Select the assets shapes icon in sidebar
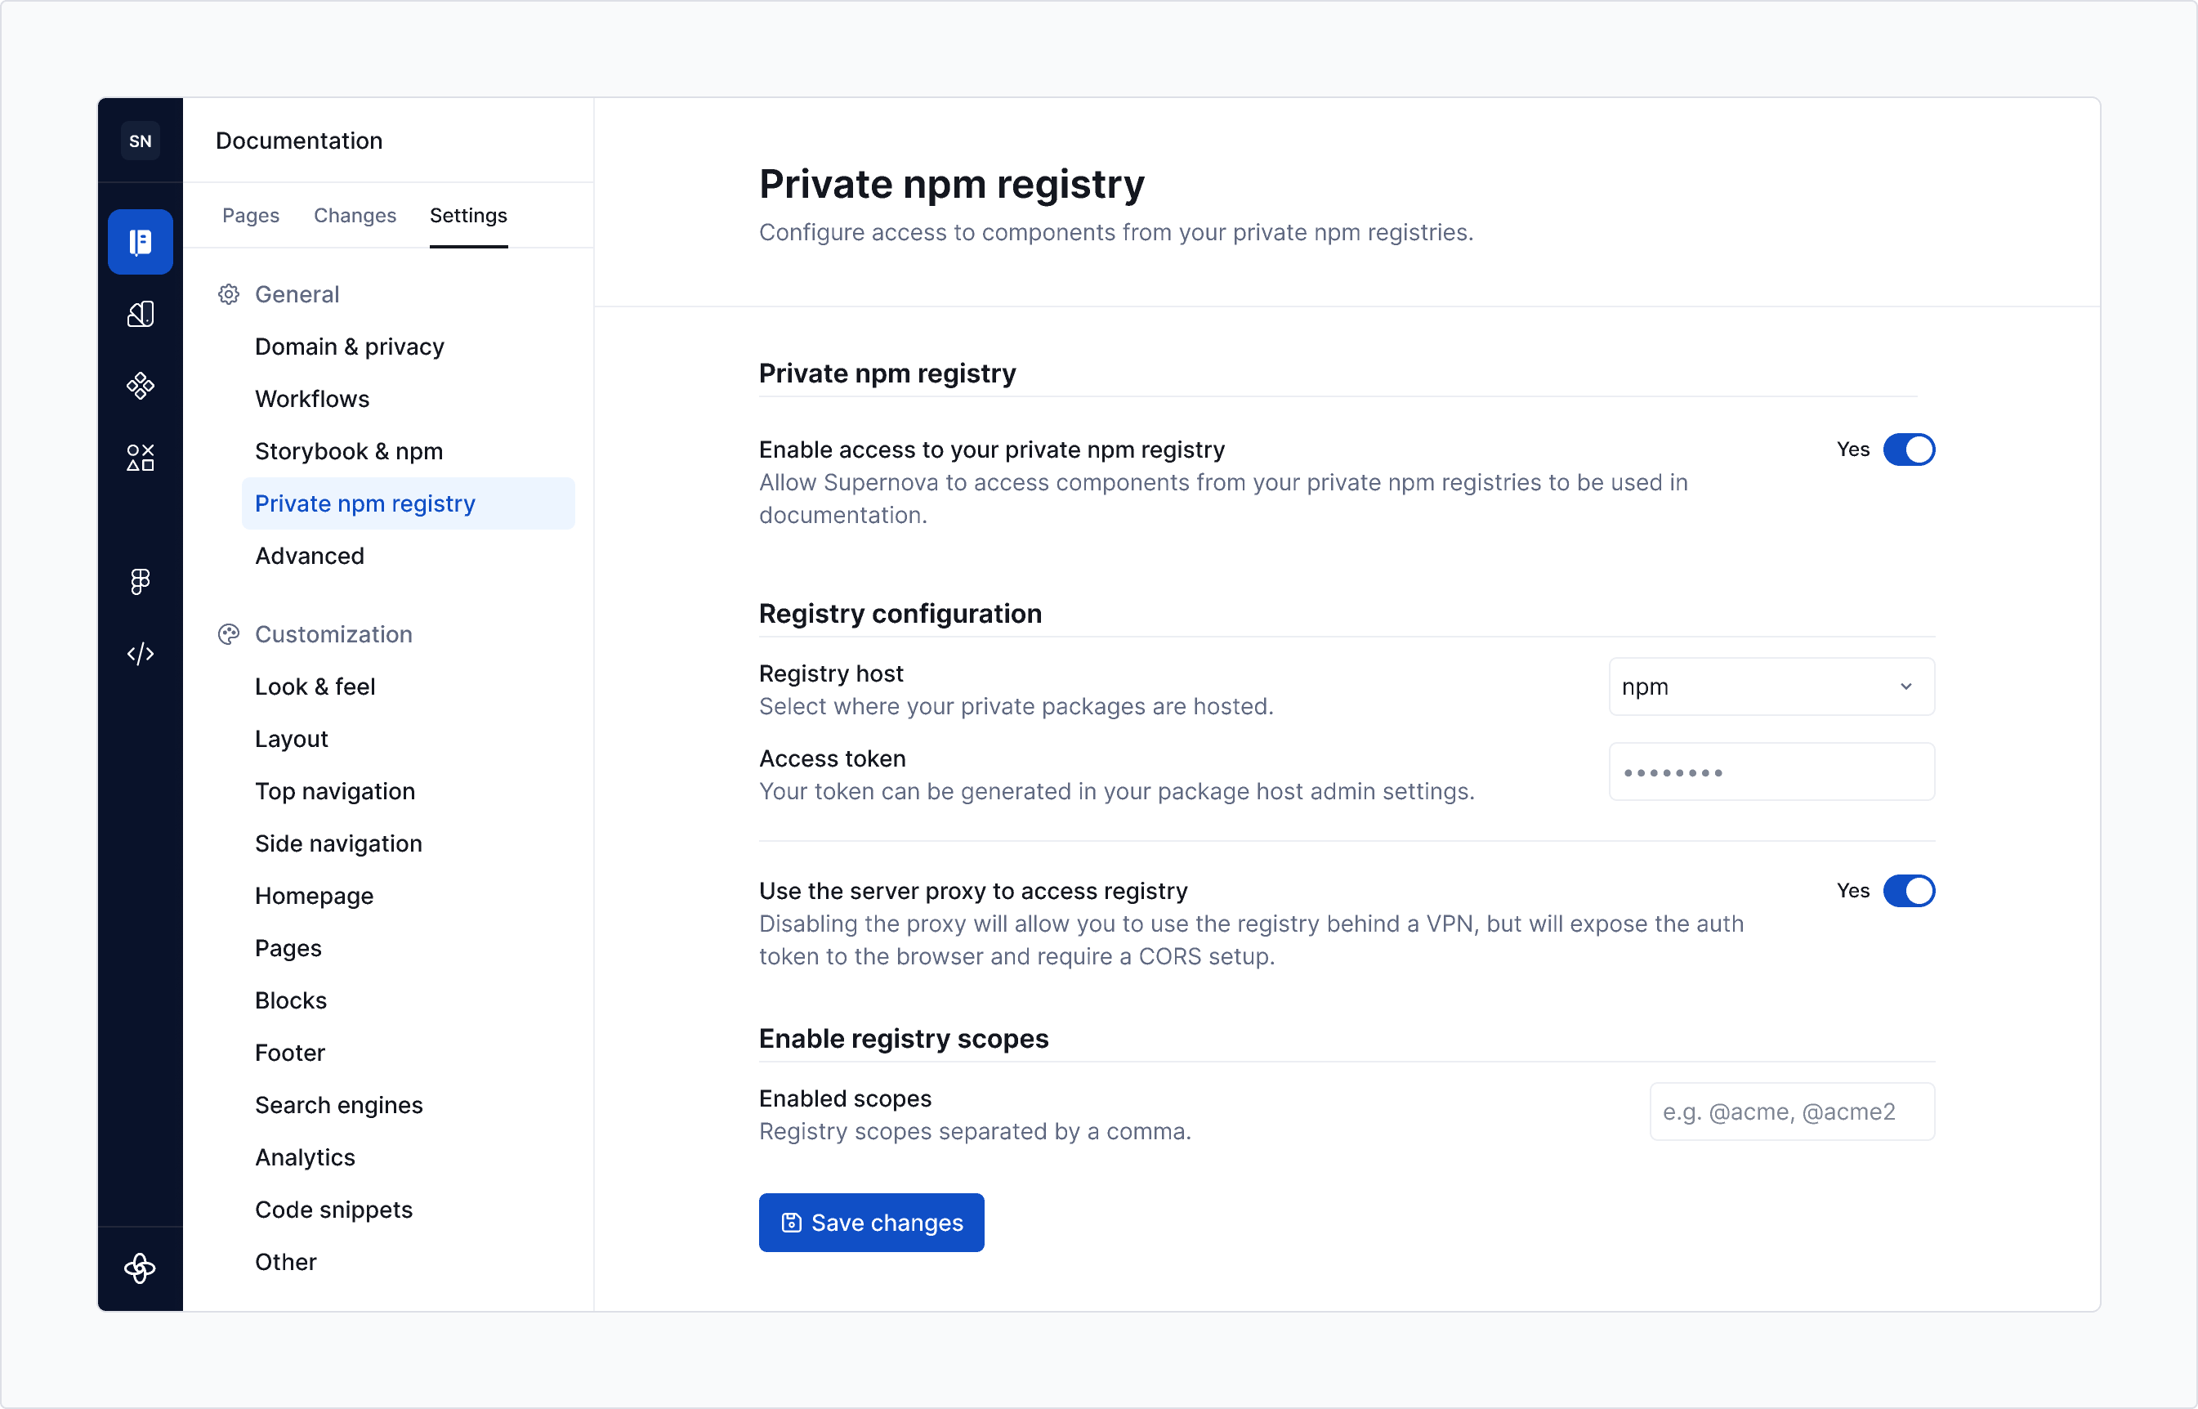2198x1409 pixels. [x=140, y=458]
